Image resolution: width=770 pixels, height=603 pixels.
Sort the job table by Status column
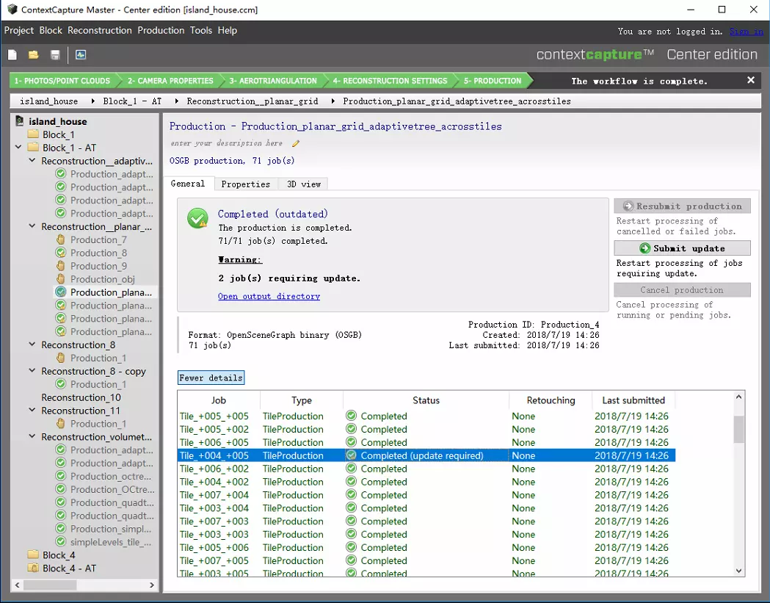(x=426, y=400)
